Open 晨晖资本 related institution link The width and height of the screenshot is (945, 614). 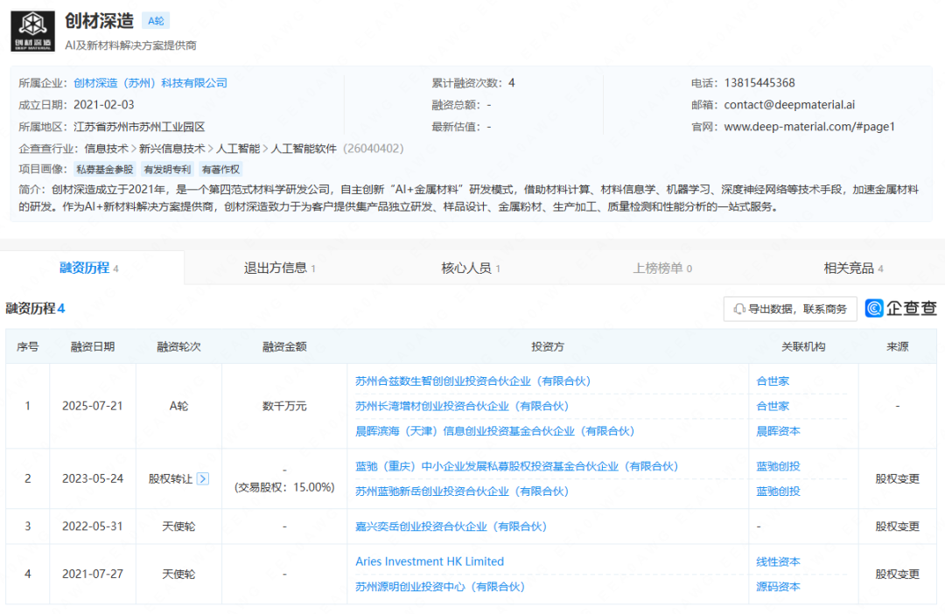click(x=778, y=431)
